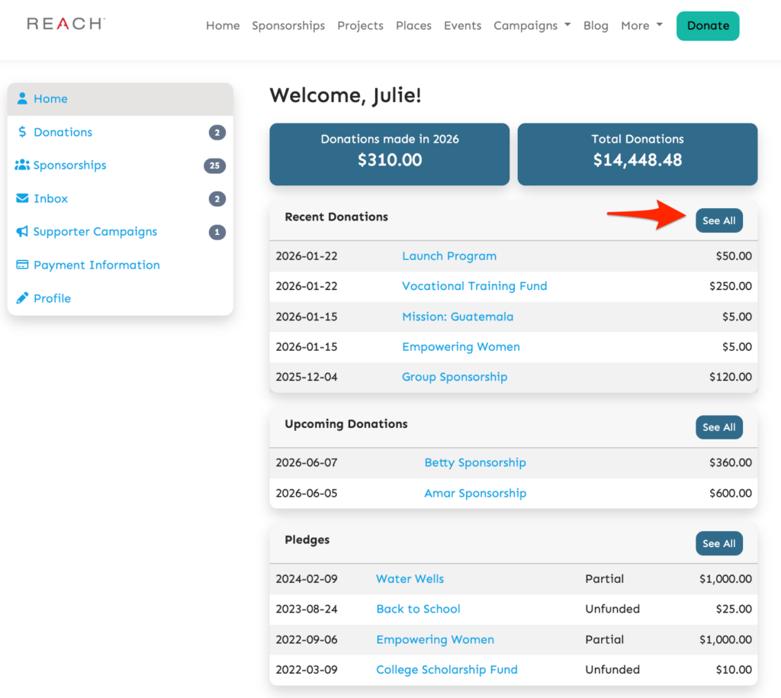Open Sponsorships via the group icon
The height and width of the screenshot is (698, 781).
(21, 165)
